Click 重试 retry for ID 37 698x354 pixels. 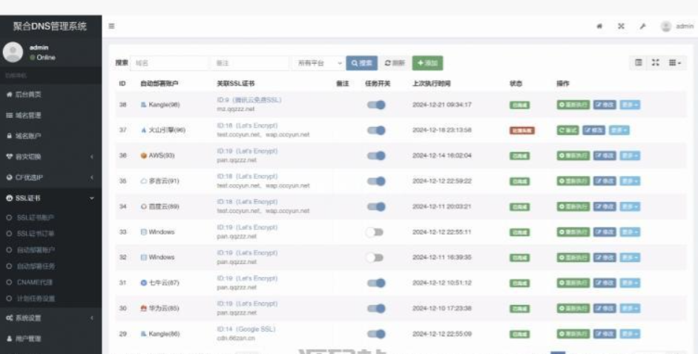coord(567,131)
